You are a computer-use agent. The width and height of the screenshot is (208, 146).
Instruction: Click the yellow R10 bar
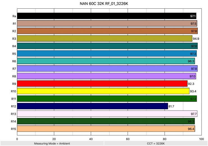coord(103,91)
